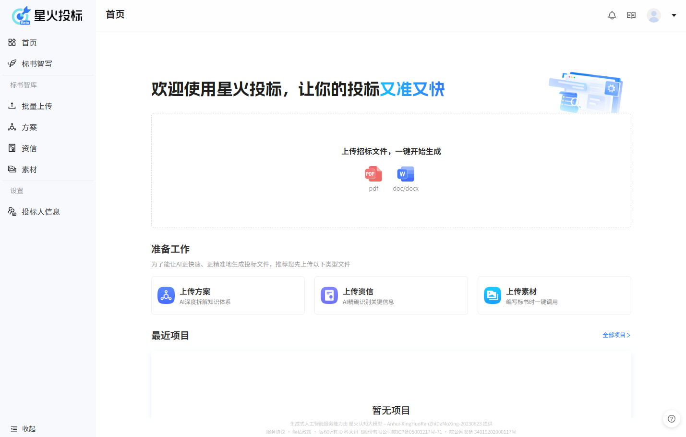The width and height of the screenshot is (686, 437).
Task: Click the 标书智库 sidebar group label
Action: point(24,85)
